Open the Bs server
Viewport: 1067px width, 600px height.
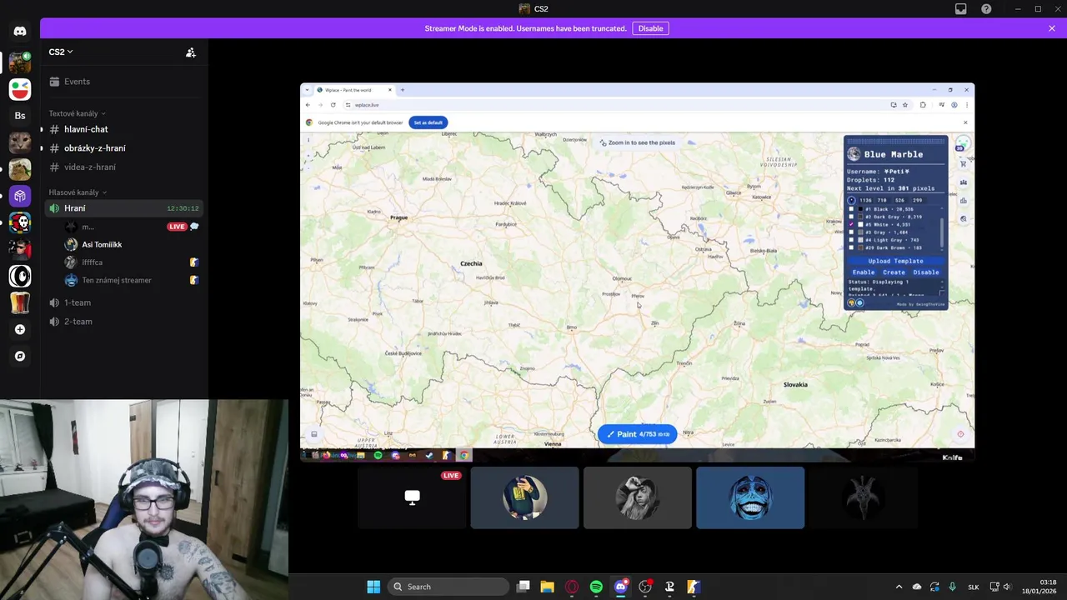point(20,115)
